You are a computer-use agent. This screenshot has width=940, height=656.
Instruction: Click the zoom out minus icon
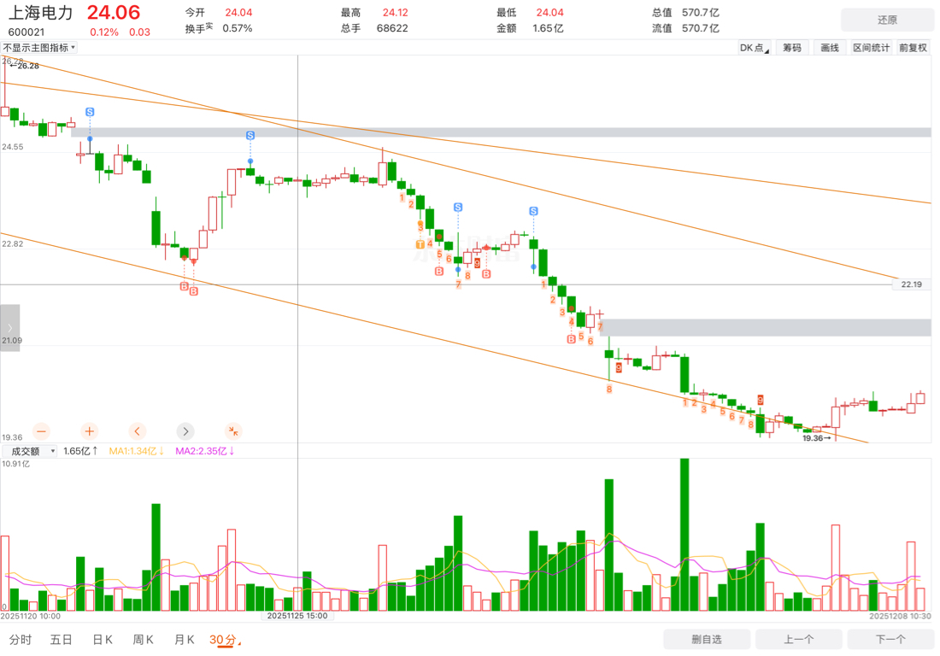(x=41, y=431)
